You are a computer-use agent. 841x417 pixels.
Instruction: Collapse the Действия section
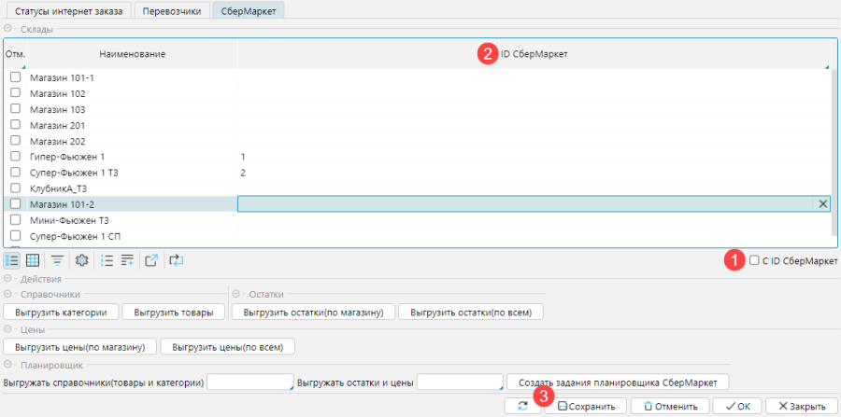(x=8, y=279)
